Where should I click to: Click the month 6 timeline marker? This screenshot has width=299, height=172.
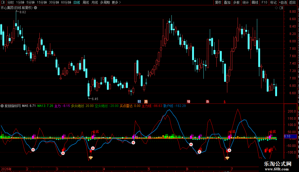click(187, 169)
